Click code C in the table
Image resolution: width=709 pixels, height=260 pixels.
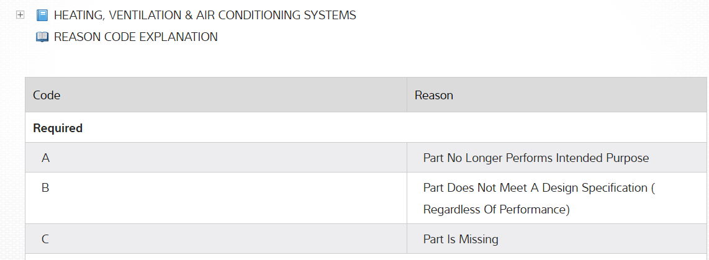(45, 239)
